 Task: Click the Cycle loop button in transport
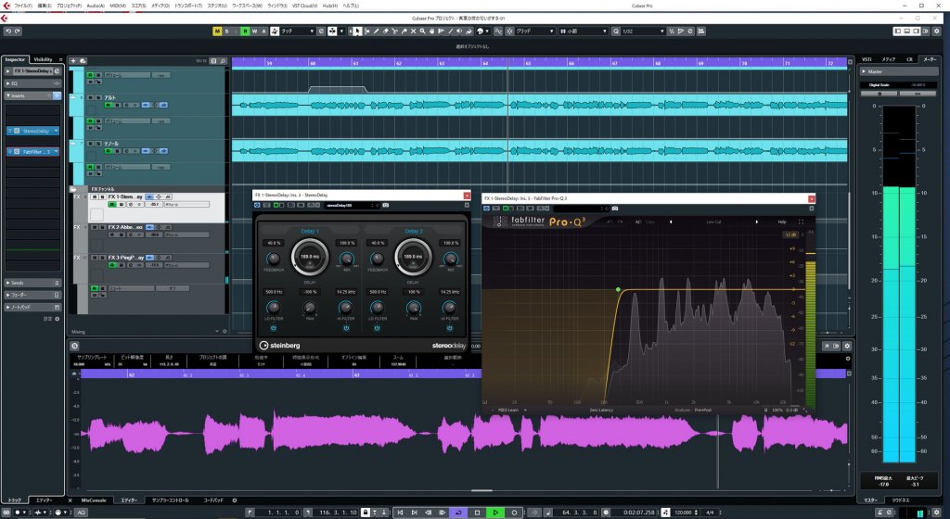[x=456, y=512]
